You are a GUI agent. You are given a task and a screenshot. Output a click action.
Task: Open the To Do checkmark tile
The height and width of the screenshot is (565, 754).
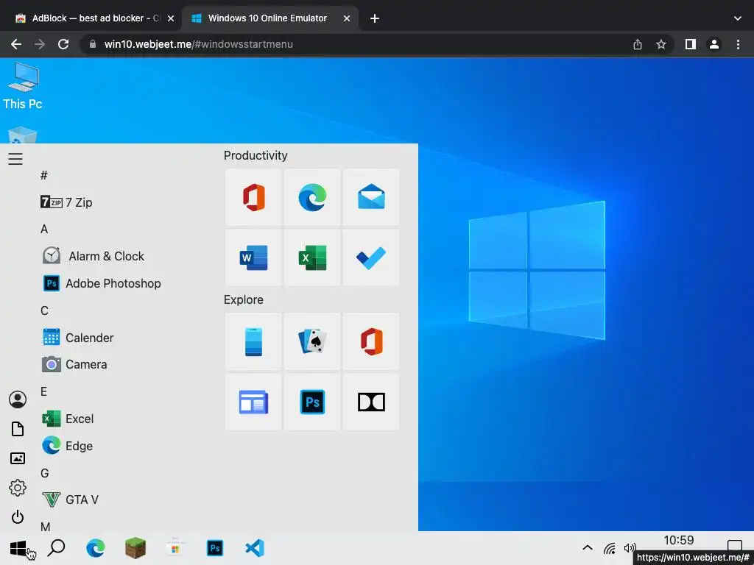coord(371,257)
